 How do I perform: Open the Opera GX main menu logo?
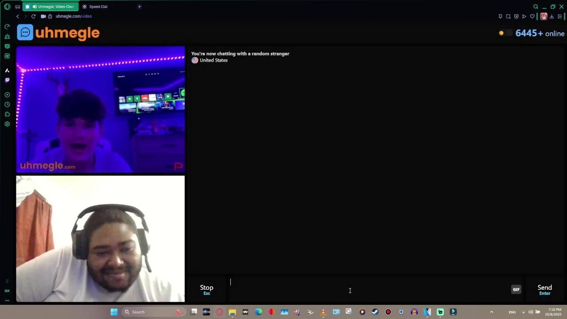click(7, 7)
